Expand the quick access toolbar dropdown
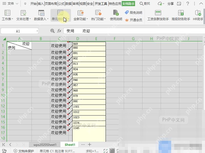Viewport: 205px width, 153px height. [x=25, y=4]
